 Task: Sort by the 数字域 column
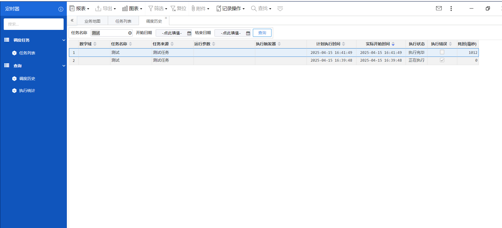[95, 44]
